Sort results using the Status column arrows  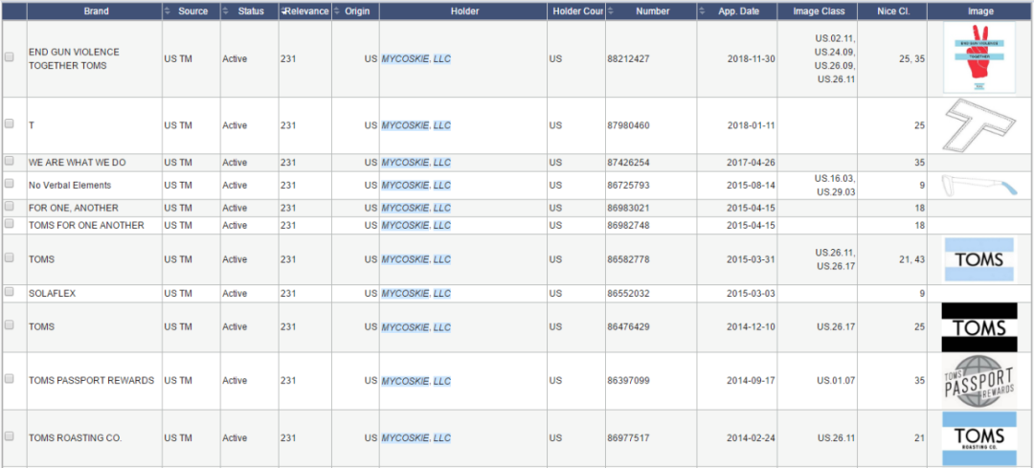pos(226,11)
